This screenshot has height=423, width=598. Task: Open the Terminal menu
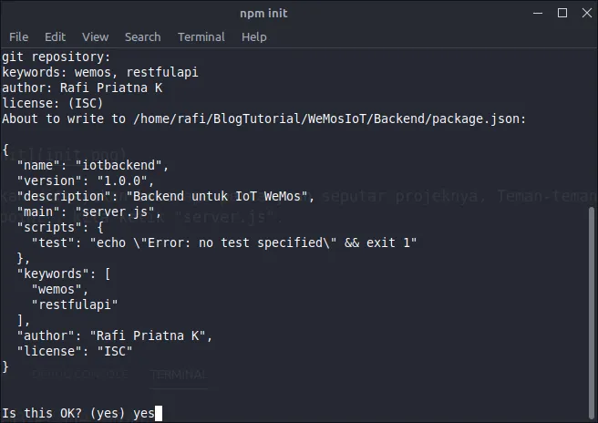click(x=201, y=36)
